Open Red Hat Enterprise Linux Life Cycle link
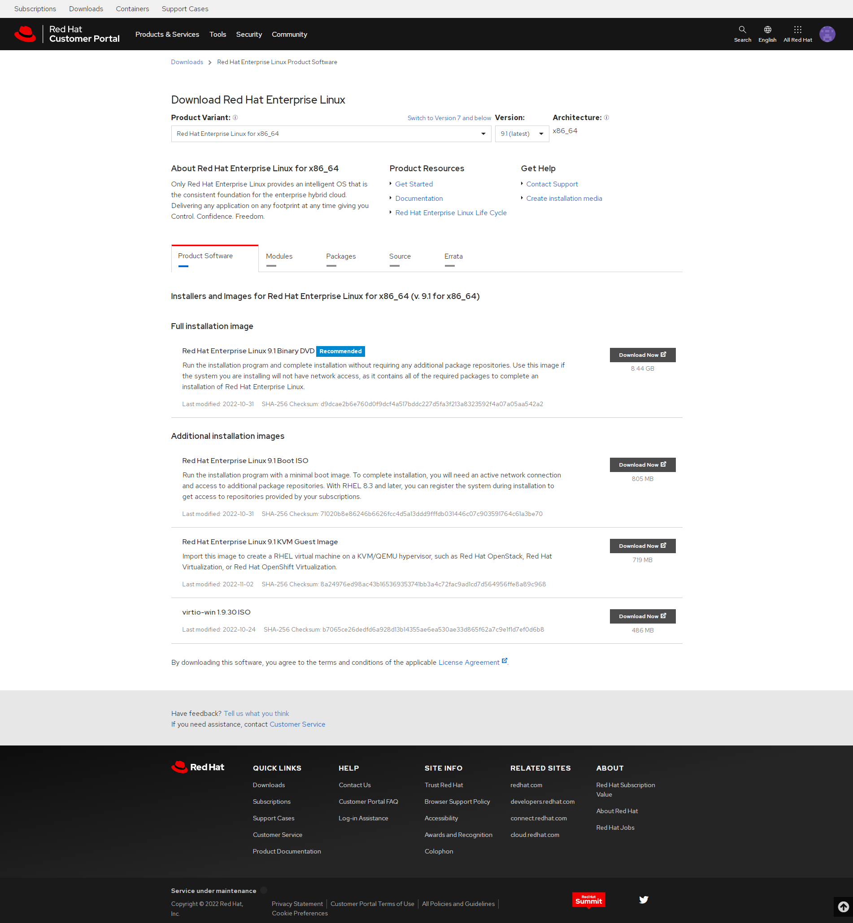The image size is (853, 923). click(451, 212)
